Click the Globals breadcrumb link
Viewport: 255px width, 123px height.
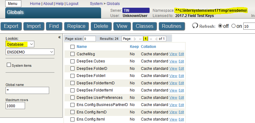(113, 4)
